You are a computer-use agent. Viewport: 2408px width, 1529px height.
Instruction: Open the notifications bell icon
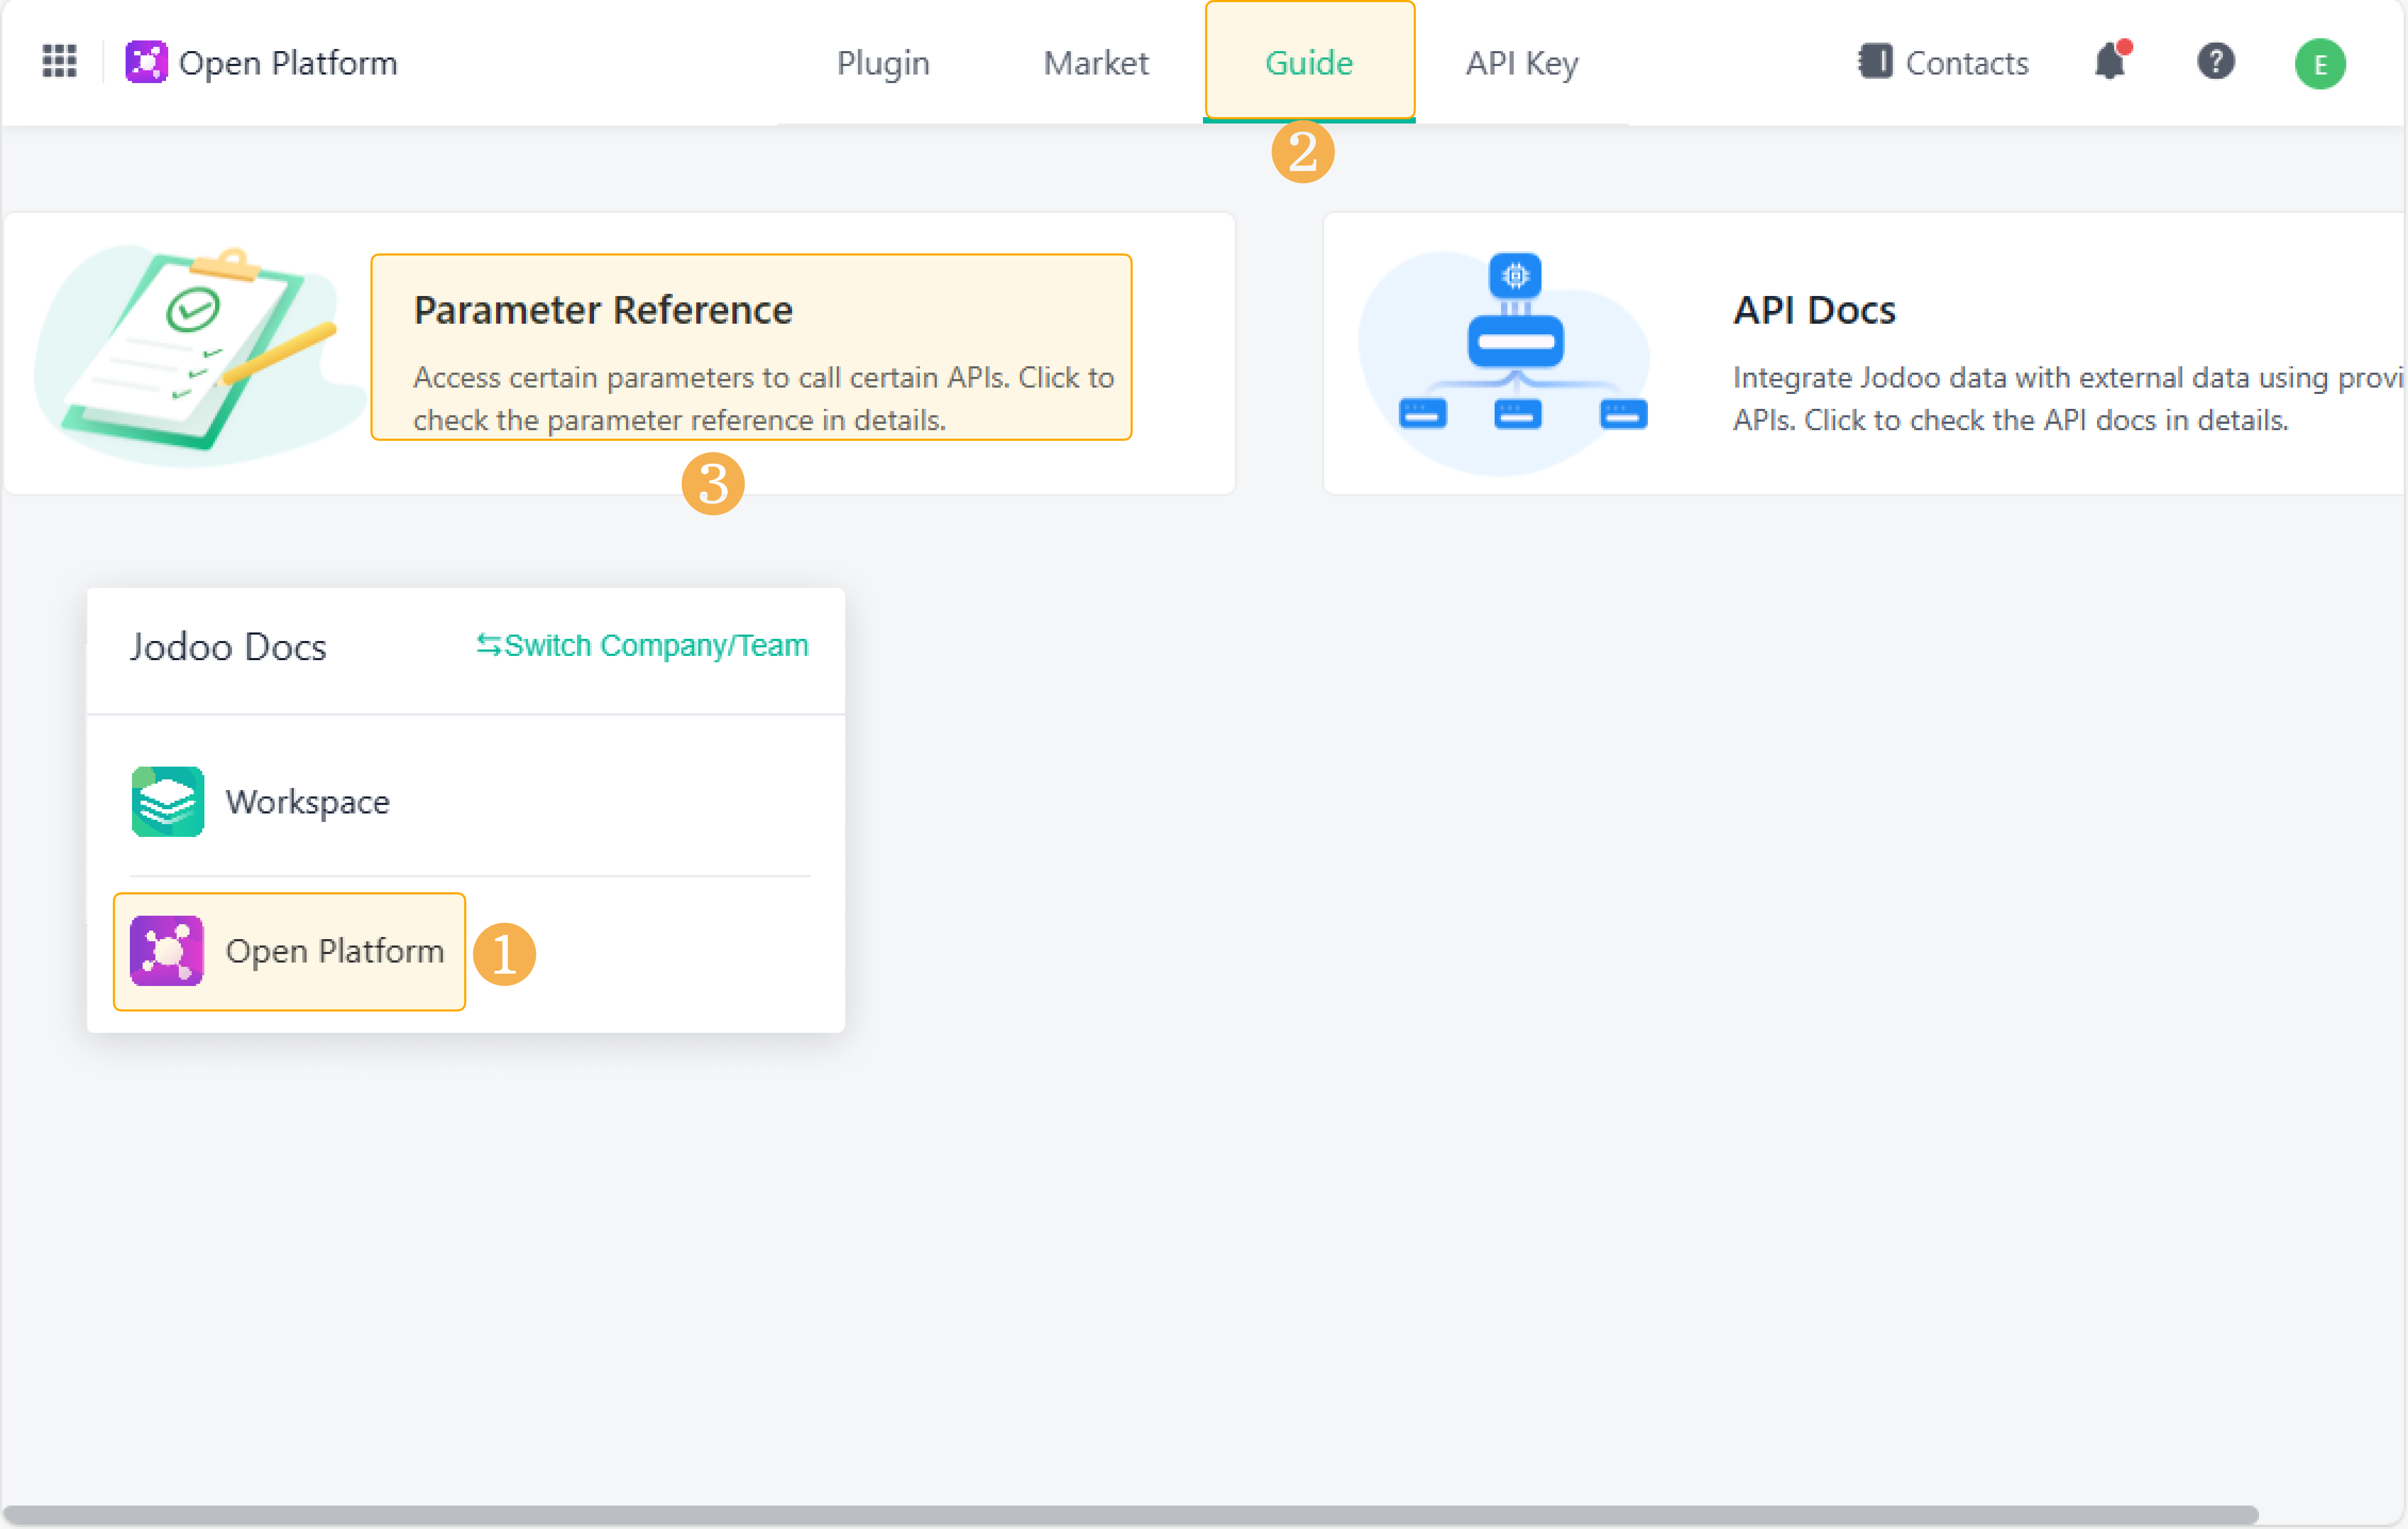pos(2110,62)
